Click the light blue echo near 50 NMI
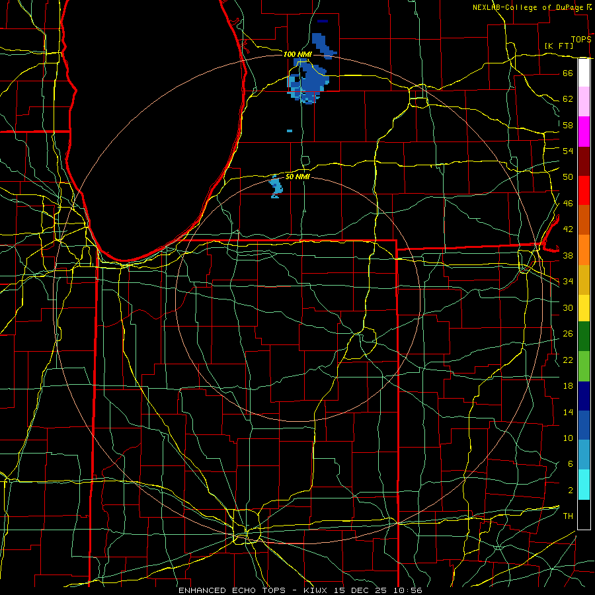Screen dimensions: 595x595 (276, 188)
